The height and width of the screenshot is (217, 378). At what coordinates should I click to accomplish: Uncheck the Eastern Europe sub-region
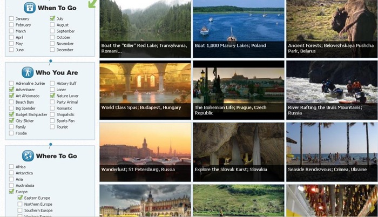point(20,198)
